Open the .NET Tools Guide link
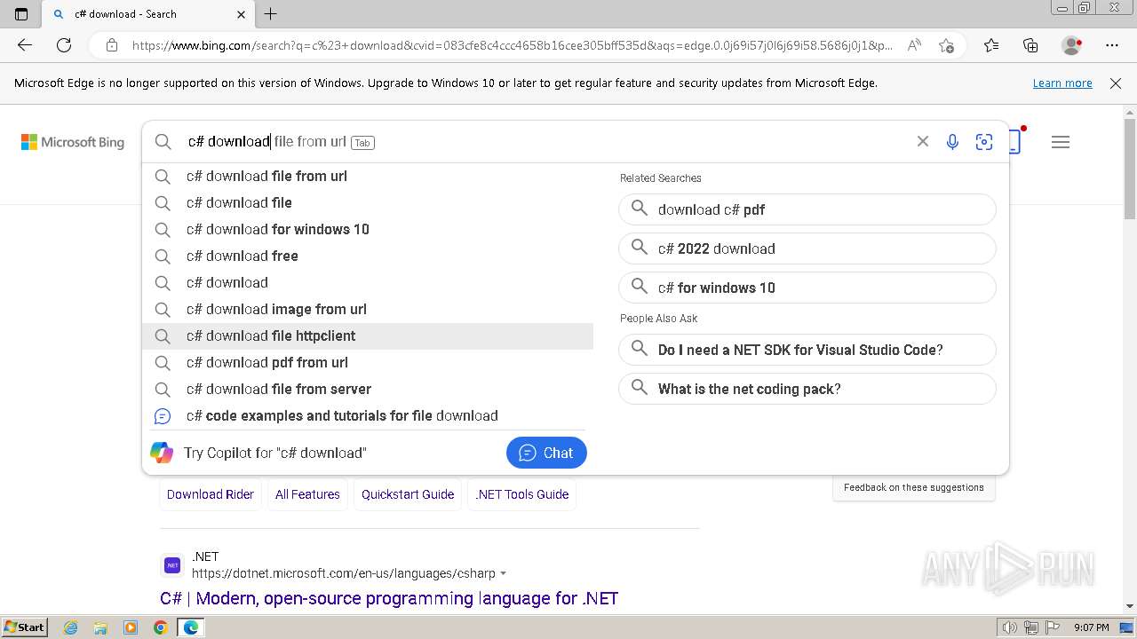This screenshot has width=1137, height=639. click(x=522, y=494)
